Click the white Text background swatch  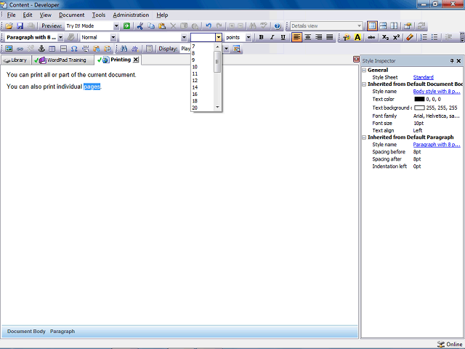tap(419, 108)
